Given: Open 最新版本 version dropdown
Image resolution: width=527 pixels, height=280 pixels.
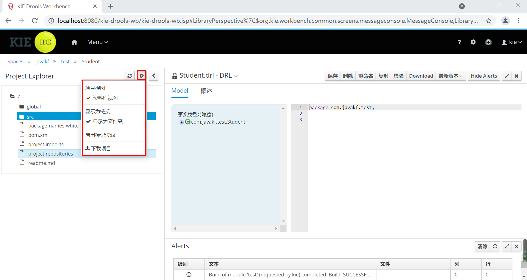Looking at the screenshot, I should point(450,76).
